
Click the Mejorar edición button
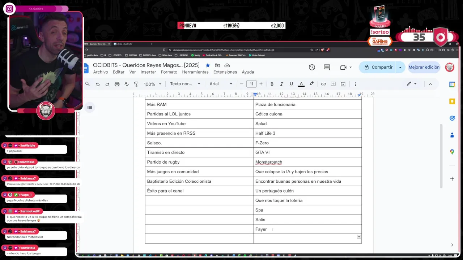[x=424, y=67]
